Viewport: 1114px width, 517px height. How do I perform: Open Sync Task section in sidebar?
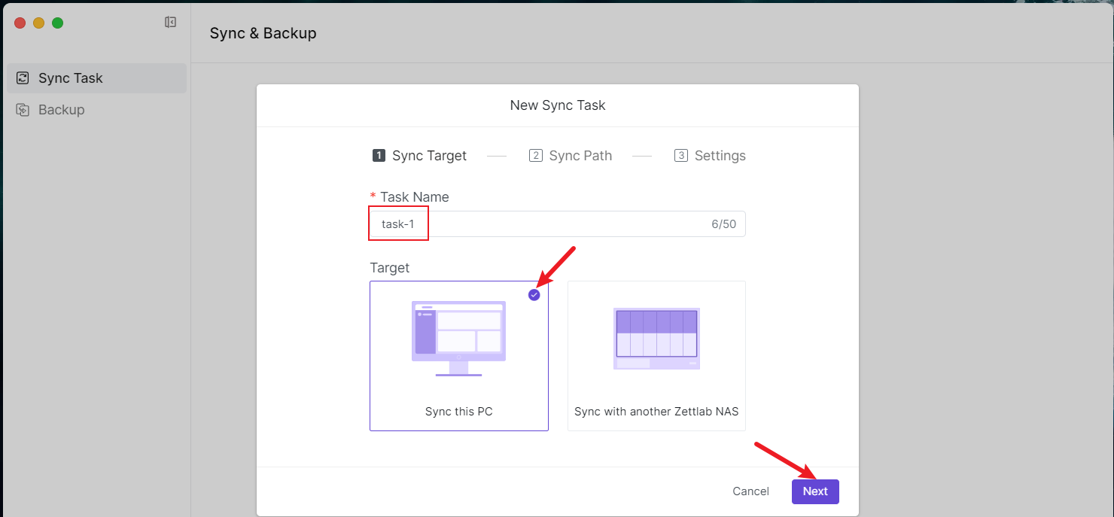(x=71, y=78)
